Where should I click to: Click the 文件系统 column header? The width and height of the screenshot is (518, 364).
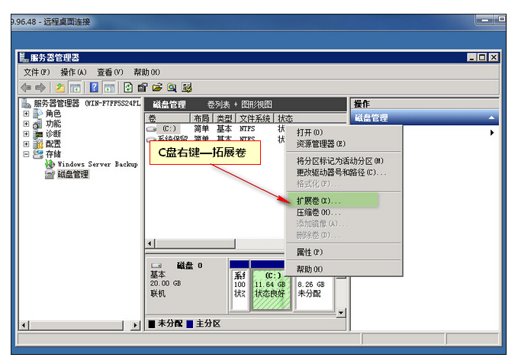click(x=255, y=119)
